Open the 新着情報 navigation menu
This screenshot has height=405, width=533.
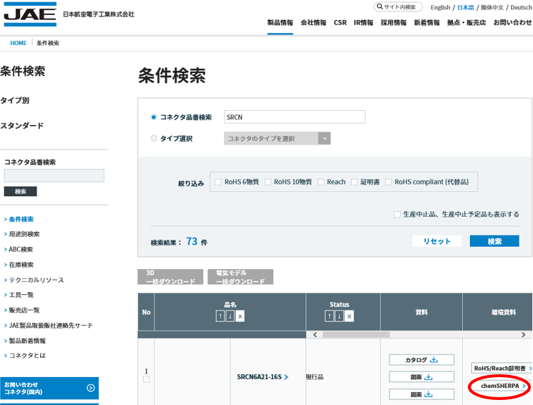[x=426, y=22]
